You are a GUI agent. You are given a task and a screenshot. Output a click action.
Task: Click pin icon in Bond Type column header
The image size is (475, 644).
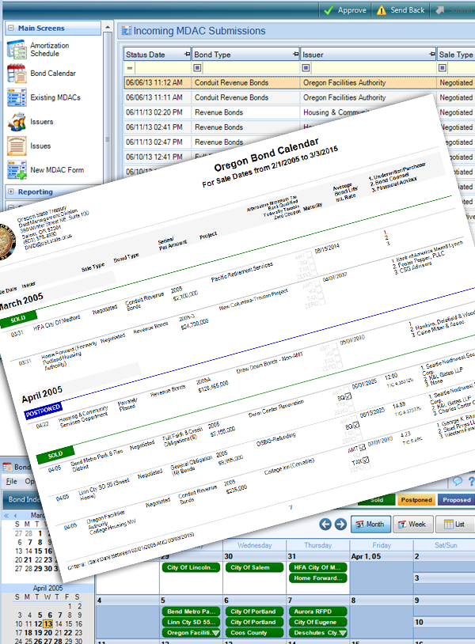(x=295, y=55)
